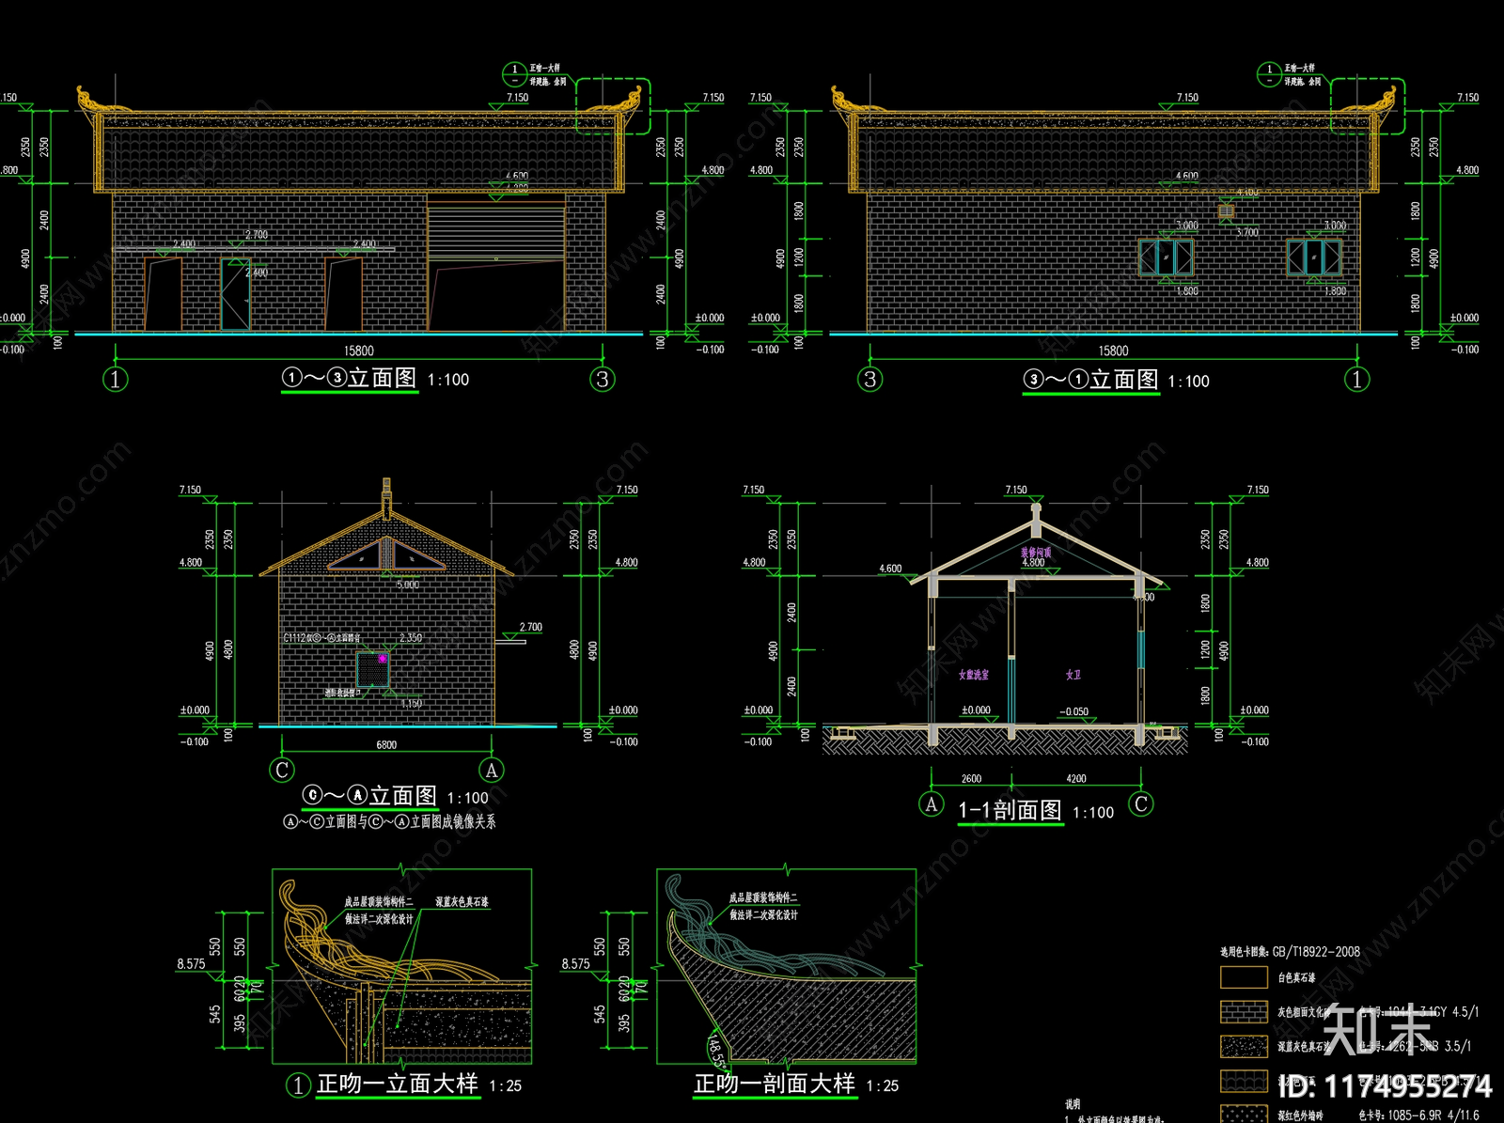Click detail callout bubble above ③~① elevation roof
Screen dimensions: 1504x1123
pos(1270,74)
